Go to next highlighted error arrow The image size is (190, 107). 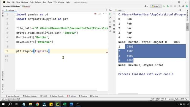(106, 14)
